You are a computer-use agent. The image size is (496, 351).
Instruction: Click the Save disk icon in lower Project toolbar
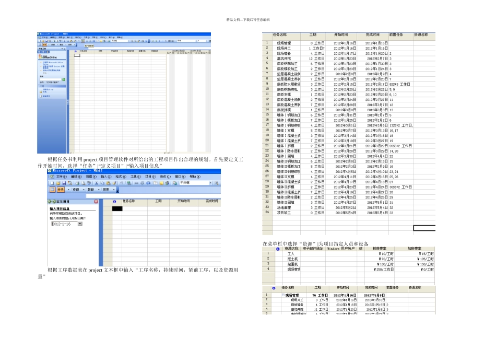tap(64, 183)
